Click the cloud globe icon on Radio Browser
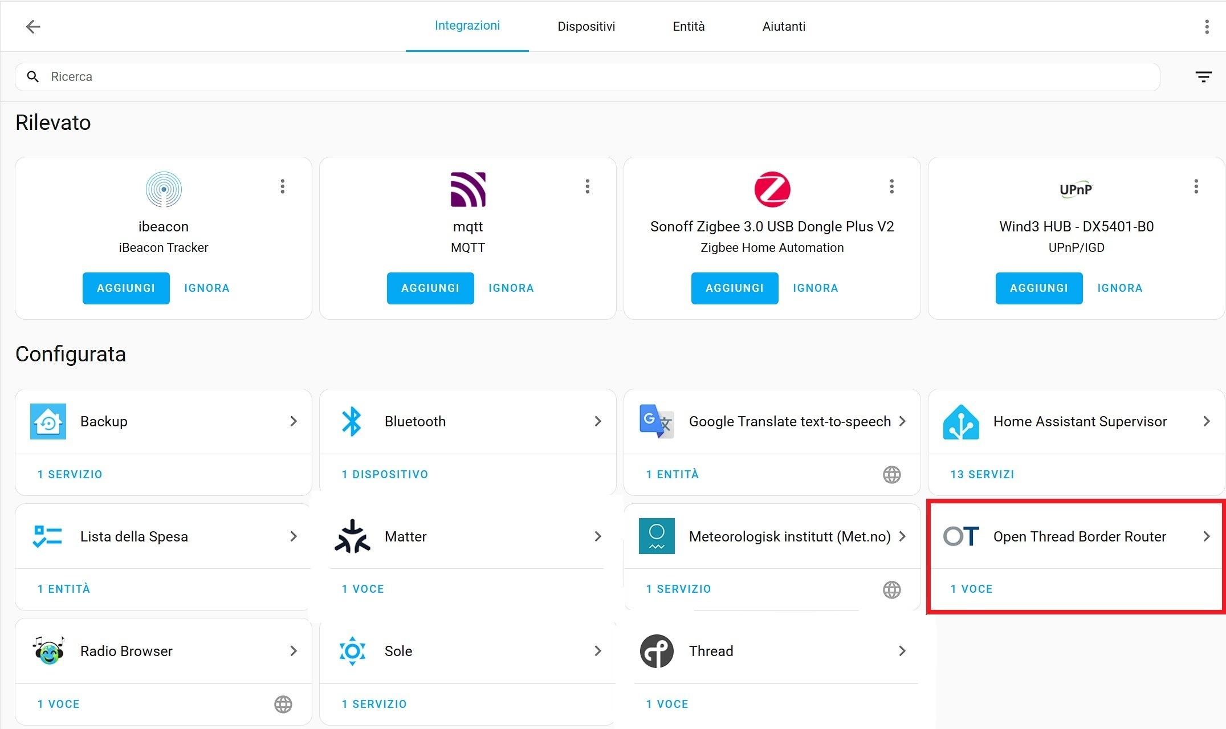The width and height of the screenshot is (1226, 729). click(x=283, y=704)
